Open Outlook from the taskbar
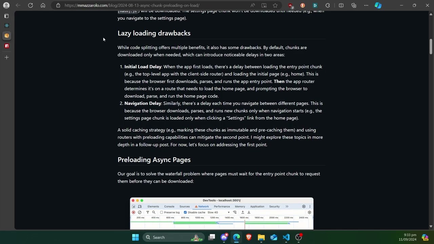434x244 pixels. [x=274, y=237]
